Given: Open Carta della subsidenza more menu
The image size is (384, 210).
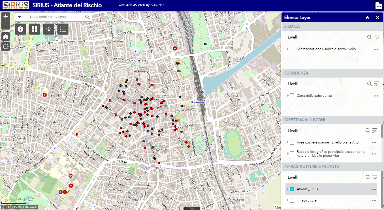Looking at the screenshot, I should [x=376, y=96].
